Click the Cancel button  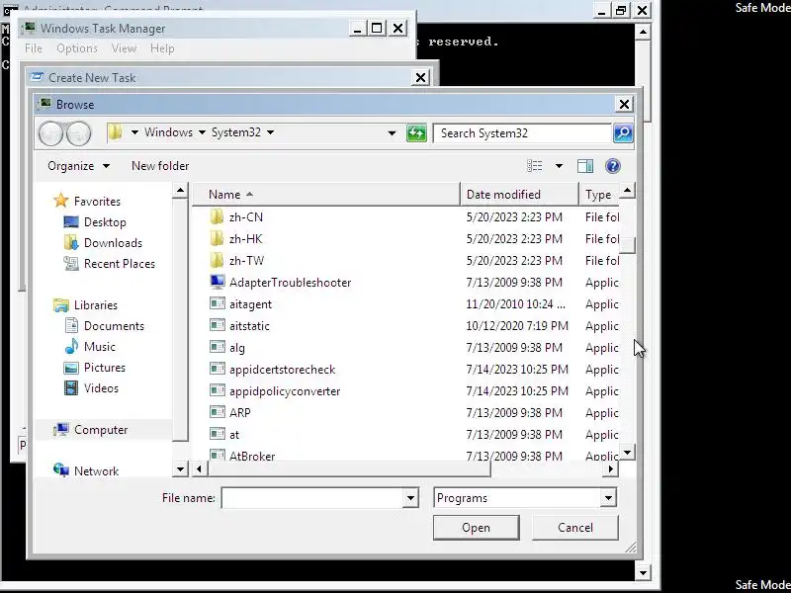[x=575, y=528]
